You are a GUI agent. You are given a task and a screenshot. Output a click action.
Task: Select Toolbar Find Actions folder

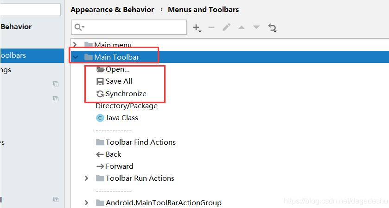(x=140, y=142)
